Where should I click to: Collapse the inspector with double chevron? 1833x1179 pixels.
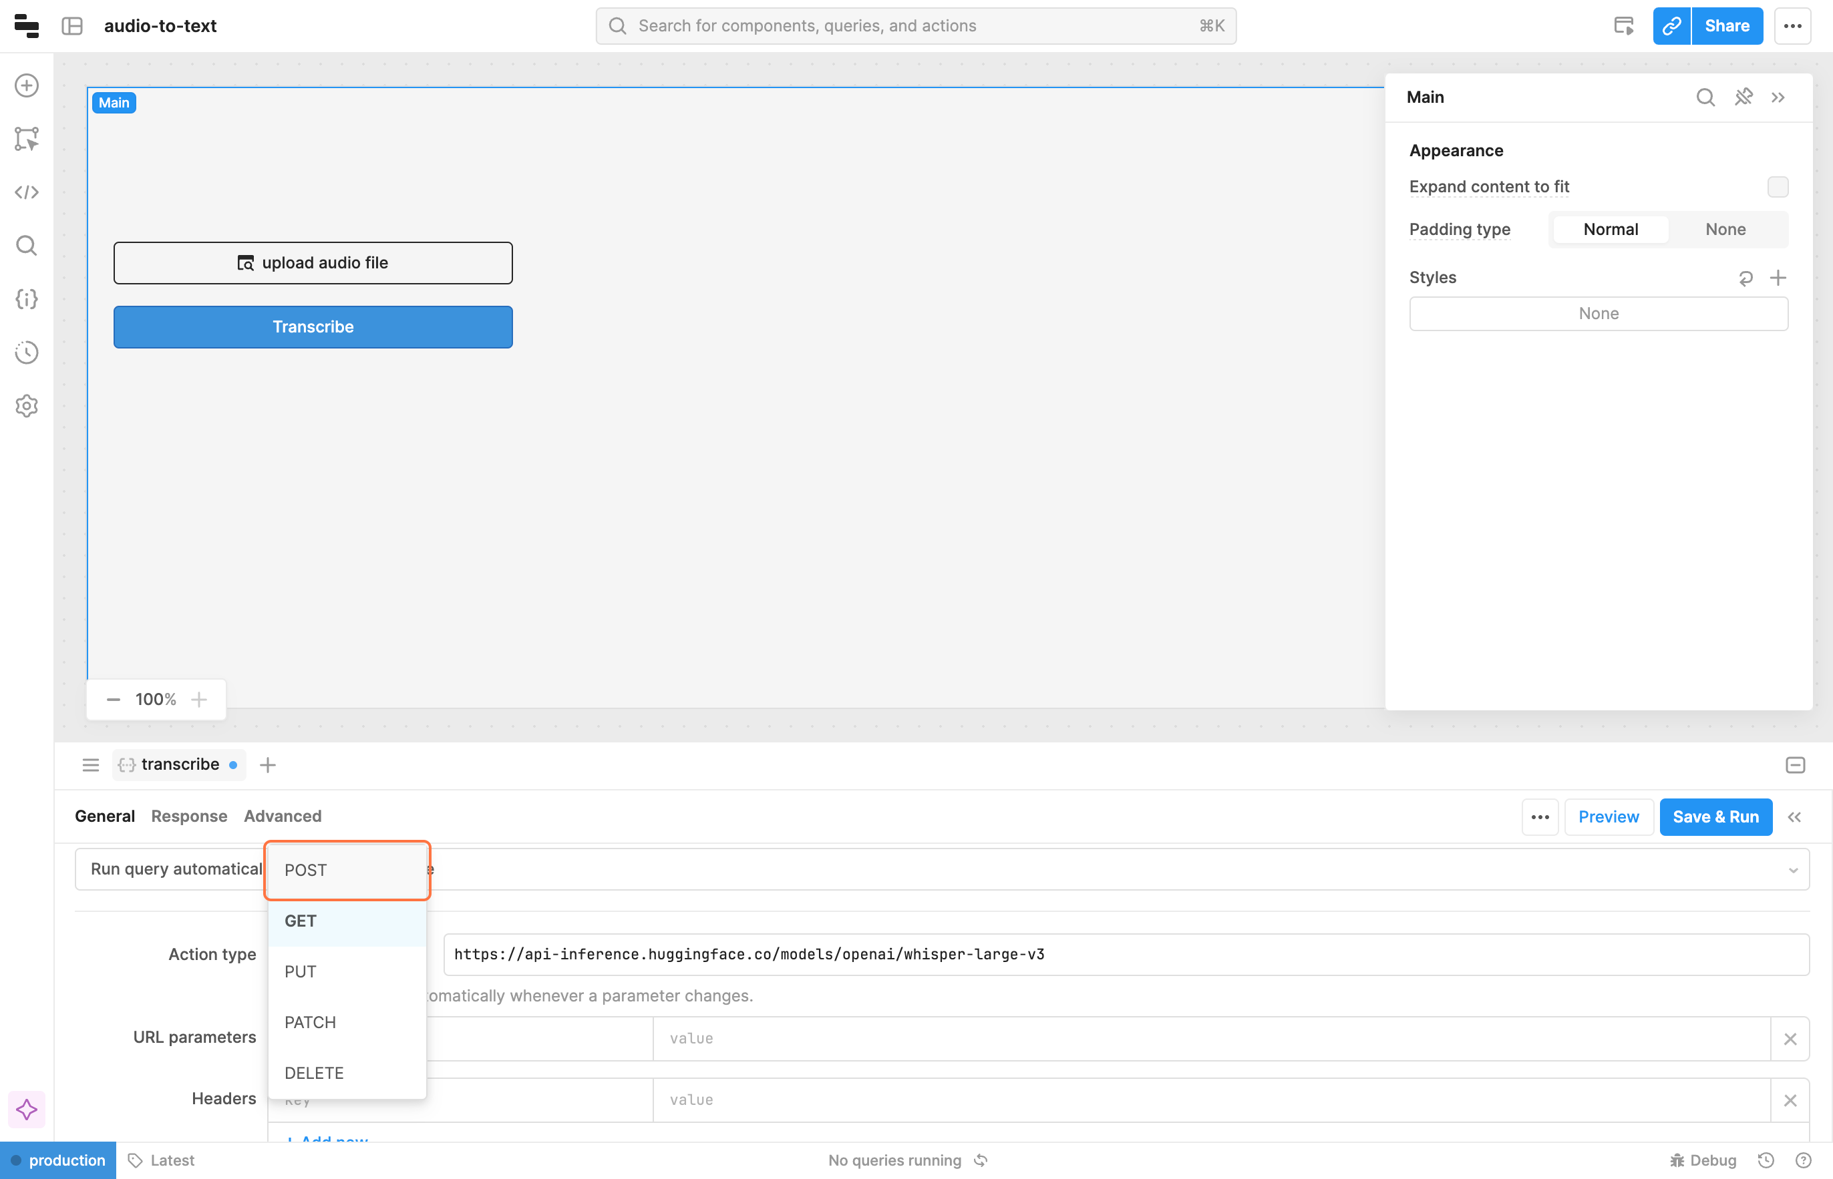1778,97
